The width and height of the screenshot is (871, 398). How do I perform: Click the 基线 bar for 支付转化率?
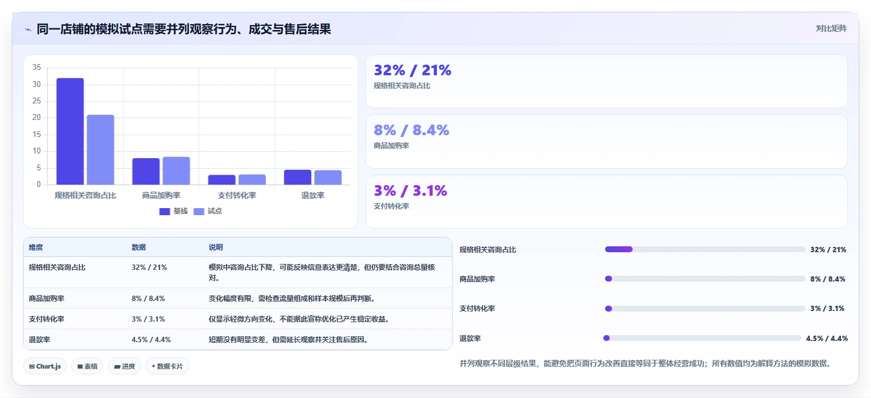click(x=222, y=180)
